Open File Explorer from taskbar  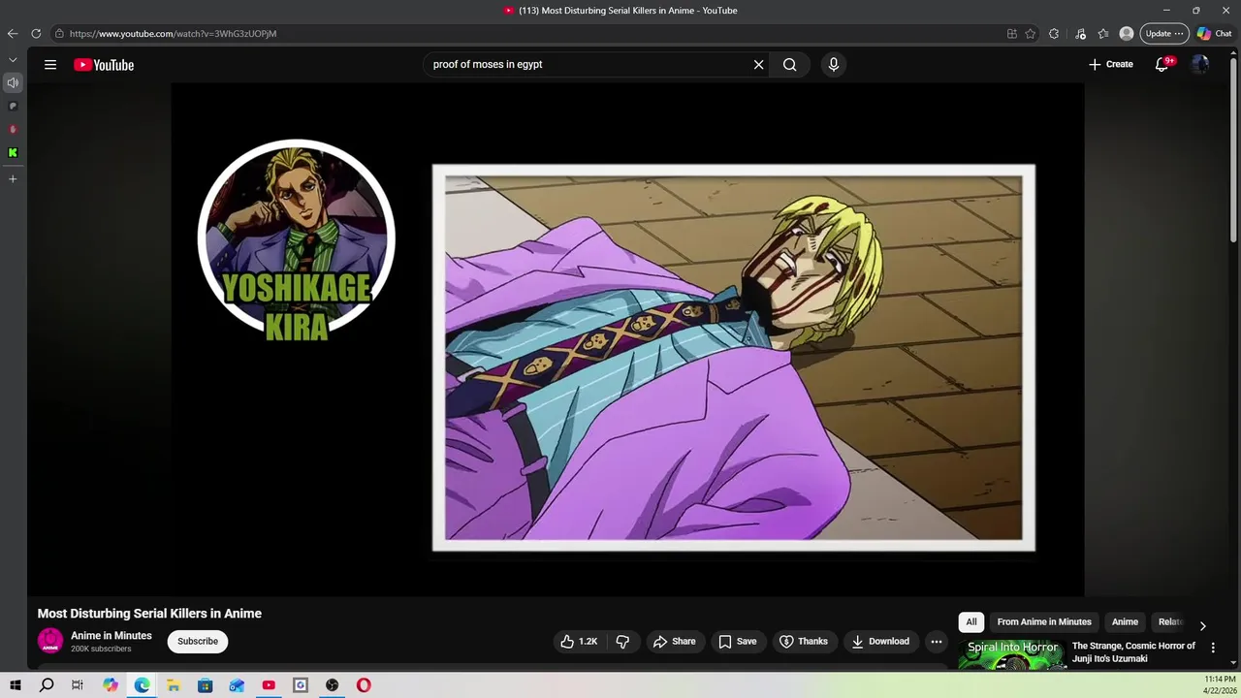tap(174, 685)
